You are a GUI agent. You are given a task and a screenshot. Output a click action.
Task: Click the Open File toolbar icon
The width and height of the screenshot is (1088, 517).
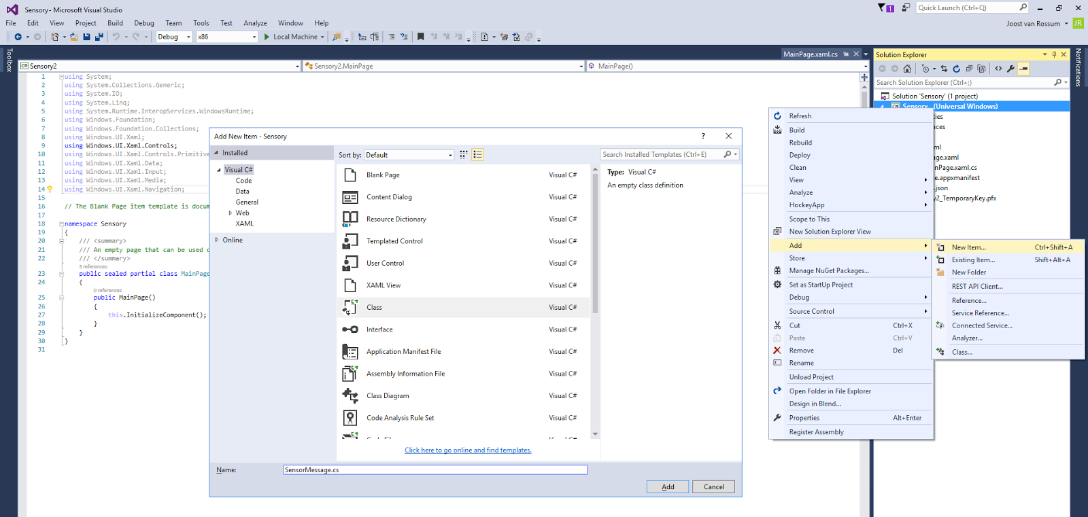pyautogui.click(x=74, y=37)
